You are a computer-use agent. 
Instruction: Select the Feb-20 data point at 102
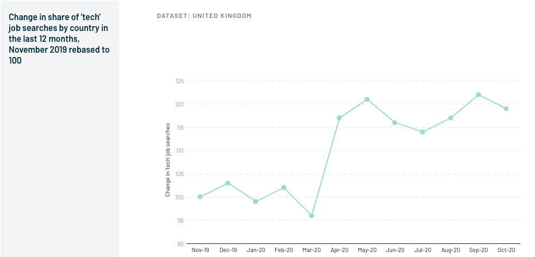283,187
